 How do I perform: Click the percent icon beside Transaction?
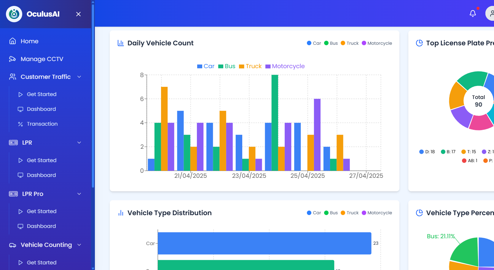point(20,124)
